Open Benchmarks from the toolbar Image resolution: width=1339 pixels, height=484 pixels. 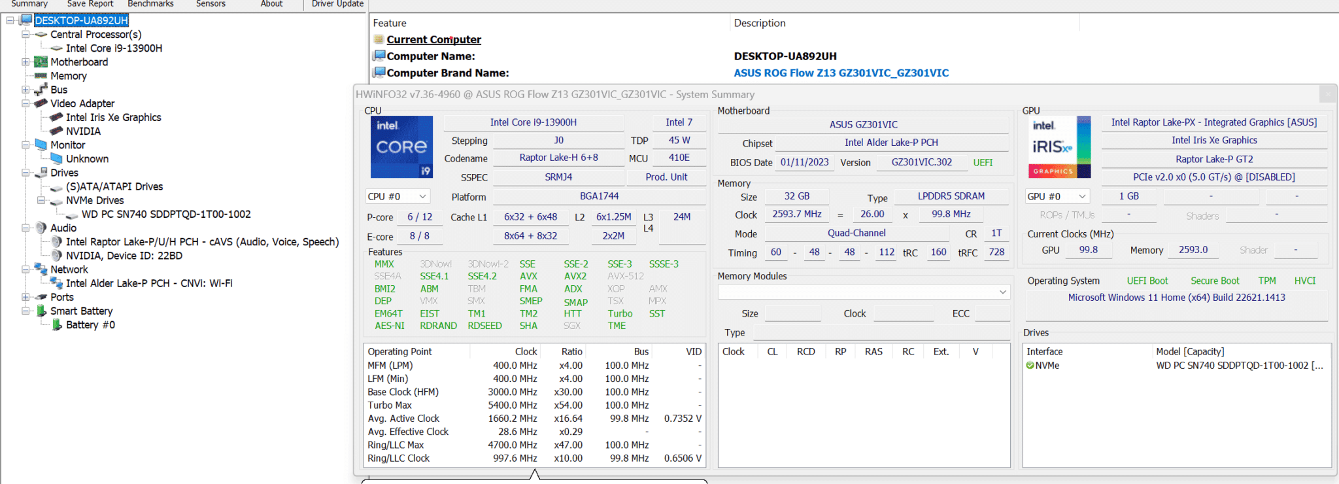[150, 4]
